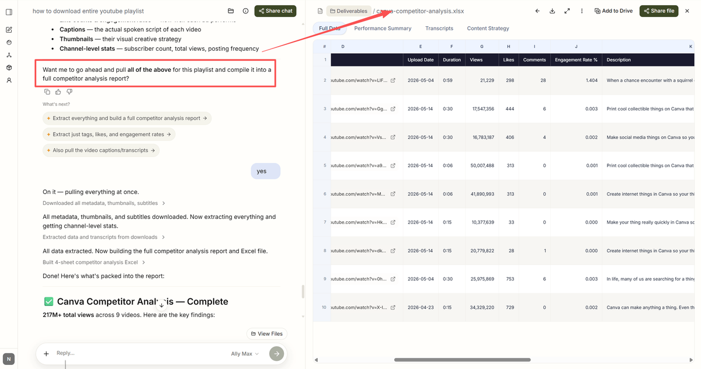Give thumbs down to the response
701x369 pixels.
pos(70,92)
